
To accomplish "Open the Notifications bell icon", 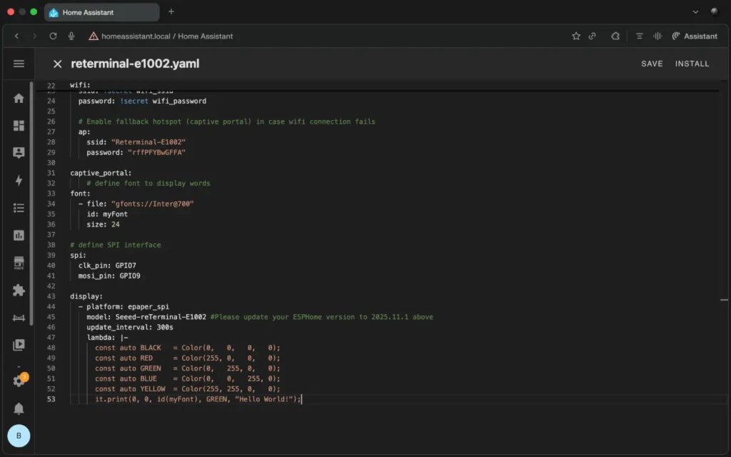I will click(19, 408).
